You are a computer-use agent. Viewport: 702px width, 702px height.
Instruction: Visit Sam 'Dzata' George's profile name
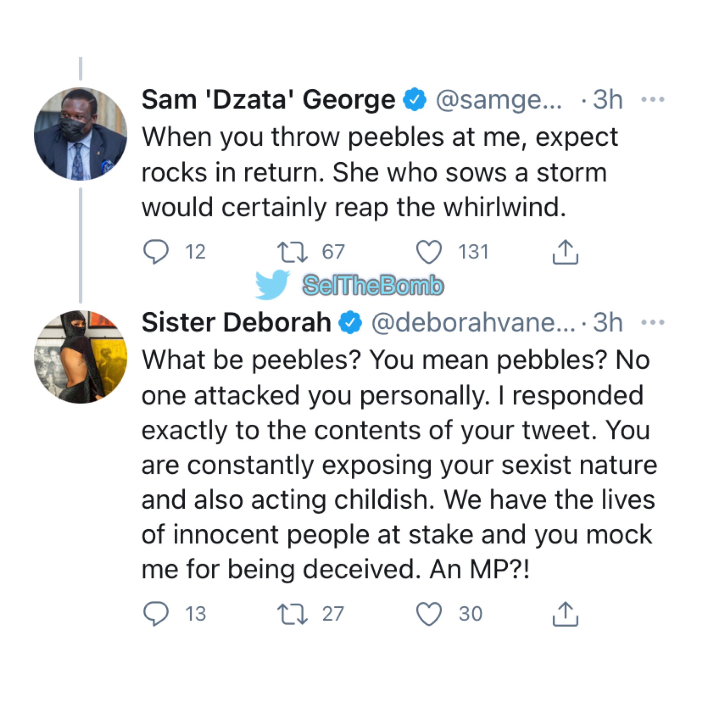268,99
